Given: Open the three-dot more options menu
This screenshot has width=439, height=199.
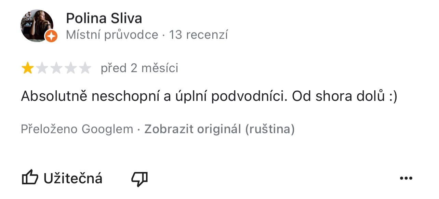Looking at the screenshot, I should click(406, 178).
